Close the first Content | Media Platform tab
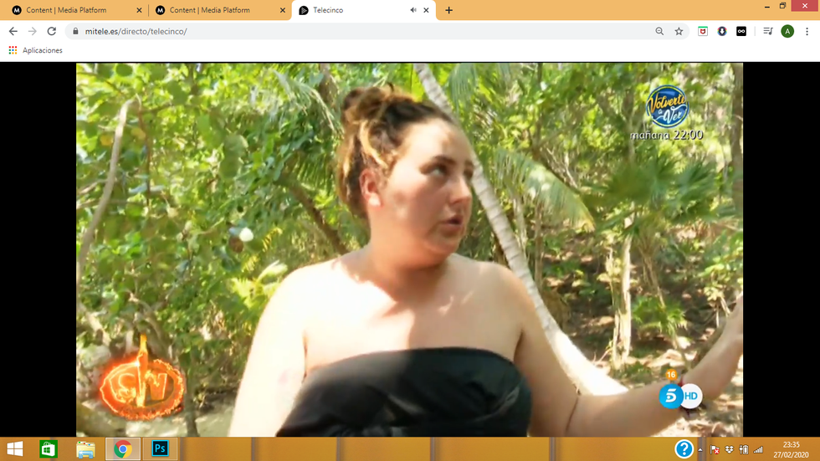The image size is (820, 461). tap(139, 10)
